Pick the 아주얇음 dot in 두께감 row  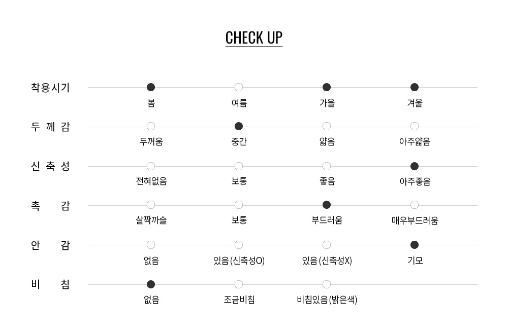[x=415, y=126]
